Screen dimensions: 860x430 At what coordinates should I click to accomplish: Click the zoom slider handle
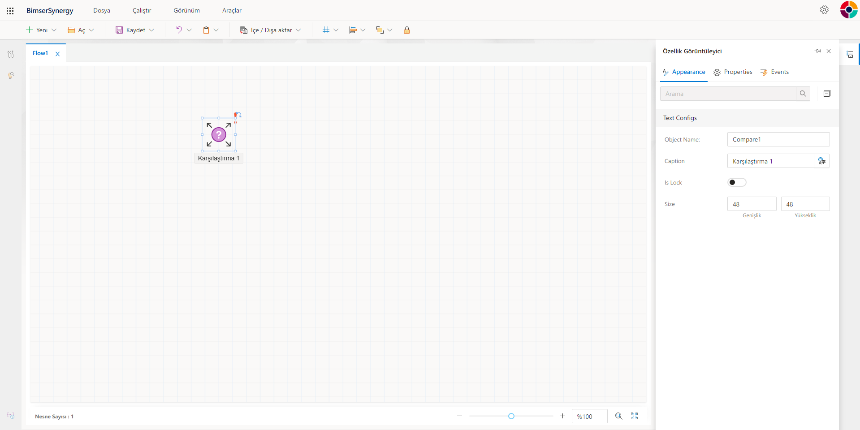click(511, 416)
